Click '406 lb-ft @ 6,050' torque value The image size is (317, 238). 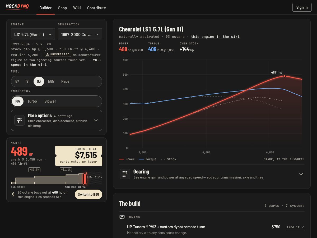(x=161, y=49)
